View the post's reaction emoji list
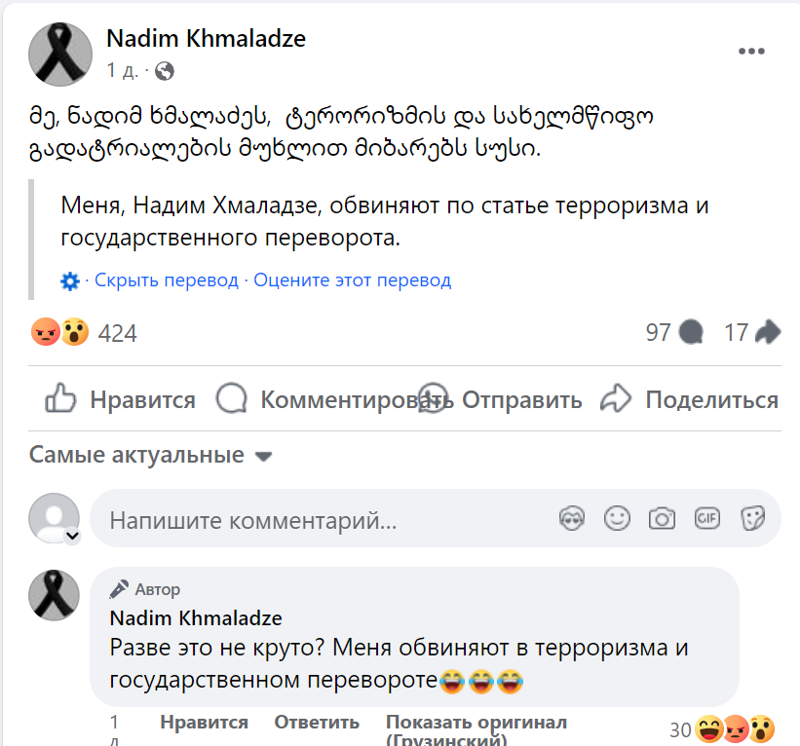Image resolution: width=800 pixels, height=746 pixels. 60,333
